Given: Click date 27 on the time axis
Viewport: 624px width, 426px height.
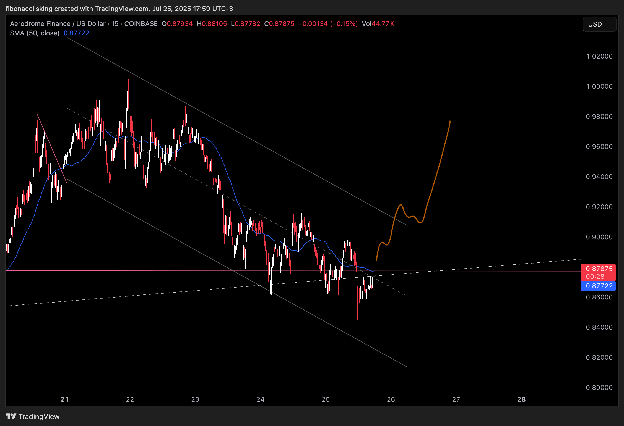Looking at the screenshot, I should [x=456, y=399].
